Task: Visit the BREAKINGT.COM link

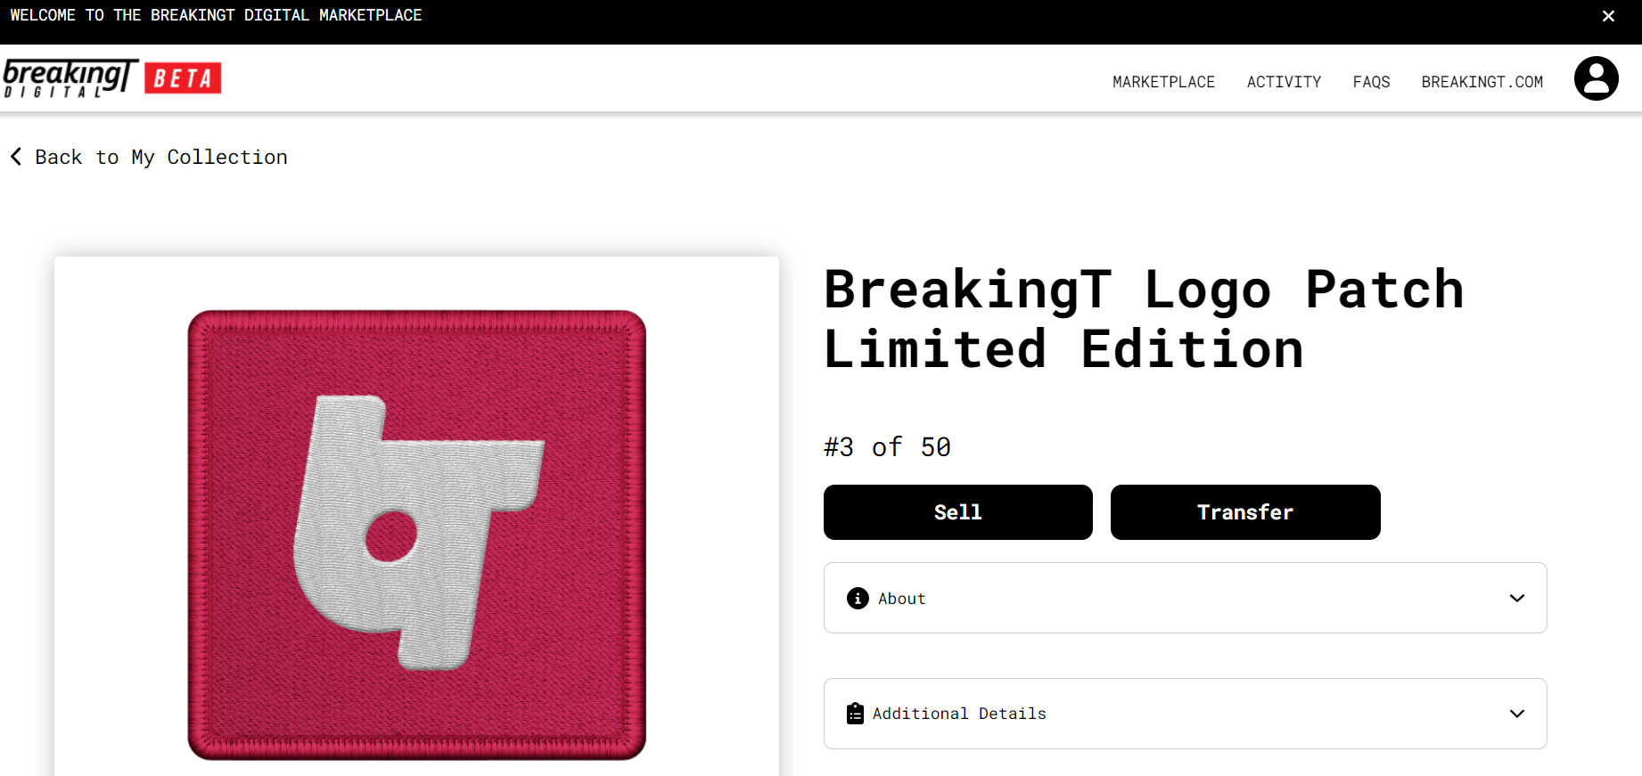Action: (1482, 82)
